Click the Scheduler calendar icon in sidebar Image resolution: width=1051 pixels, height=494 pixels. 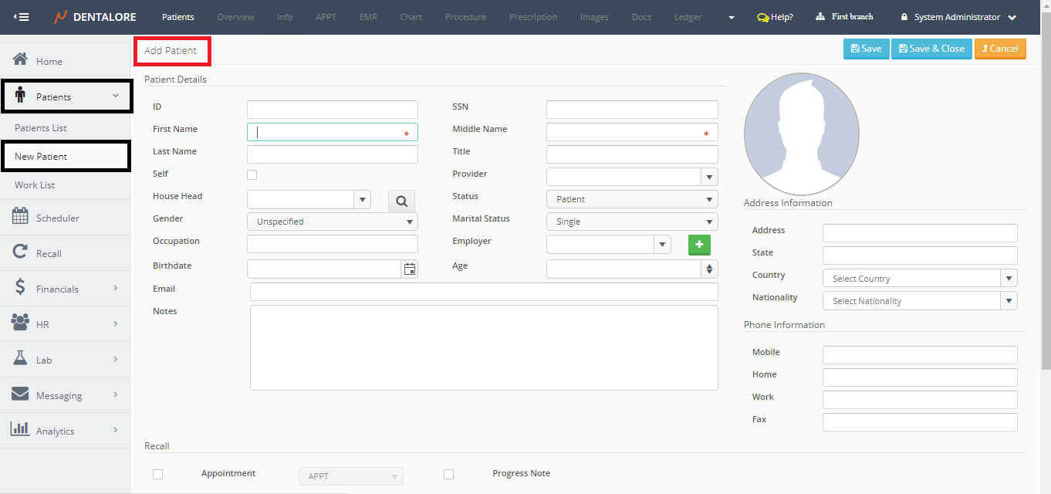pyautogui.click(x=21, y=217)
